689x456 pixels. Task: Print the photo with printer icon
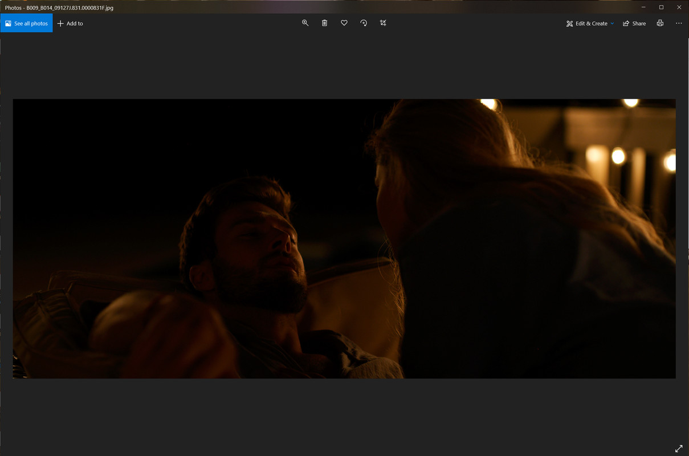(x=660, y=23)
